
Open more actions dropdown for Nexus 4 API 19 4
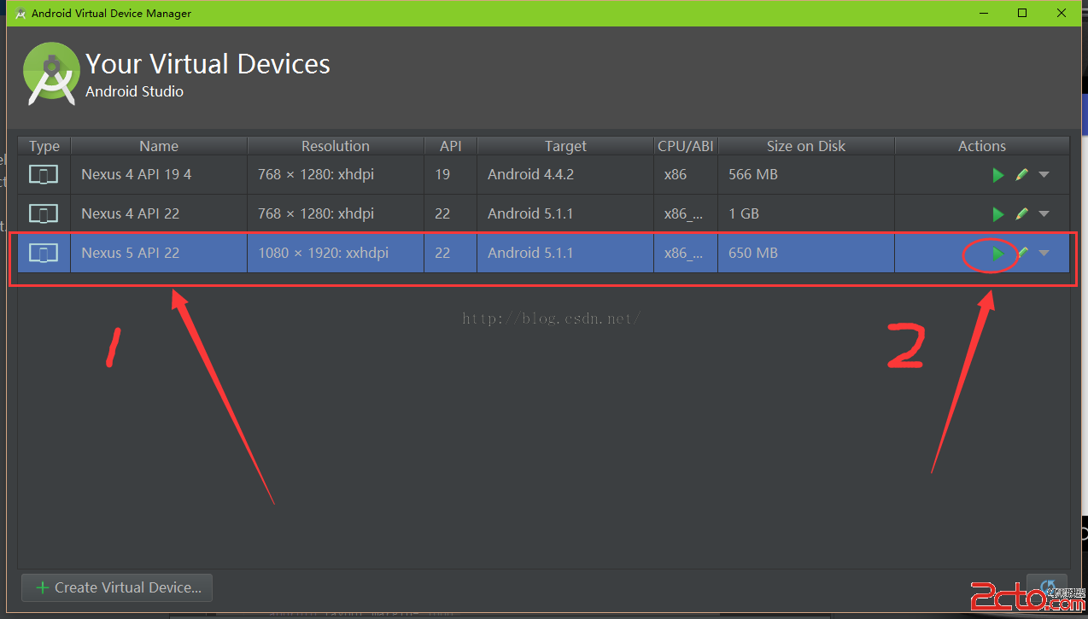coord(1044,175)
